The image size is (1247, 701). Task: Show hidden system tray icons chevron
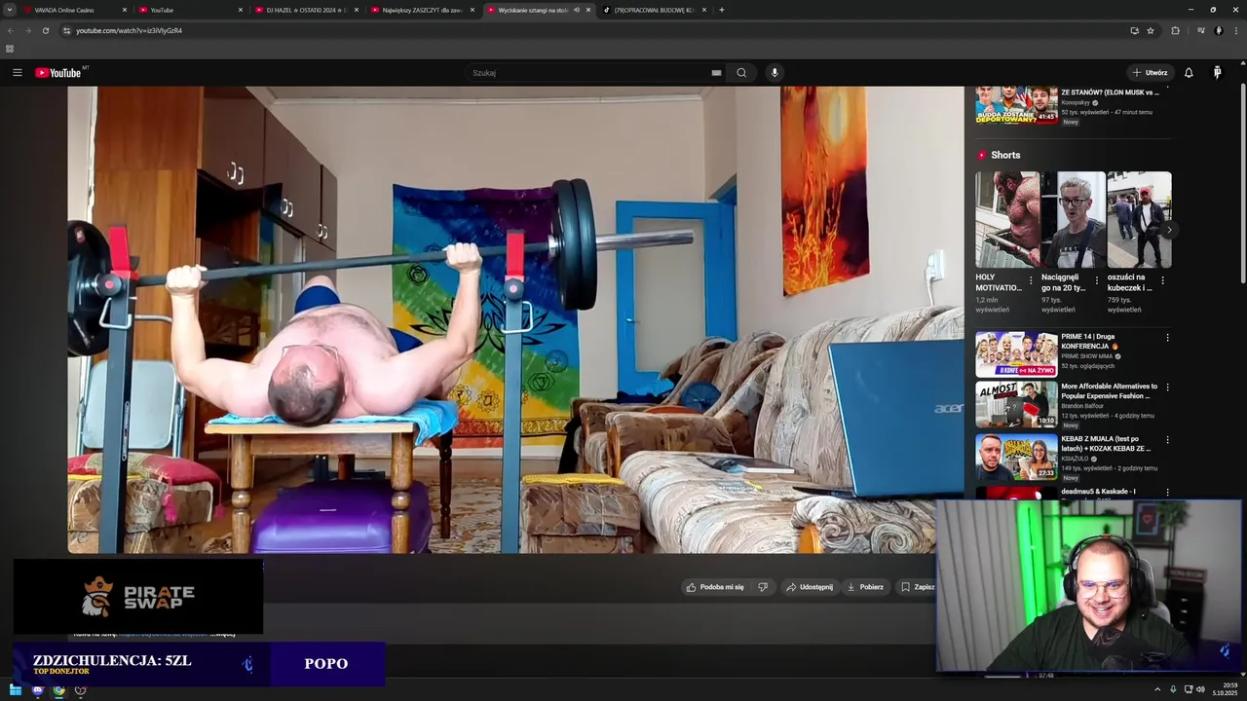pos(1158,689)
